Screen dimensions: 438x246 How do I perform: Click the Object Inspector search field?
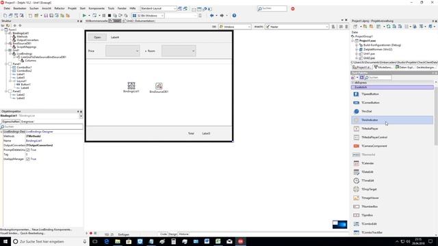(x=42, y=126)
